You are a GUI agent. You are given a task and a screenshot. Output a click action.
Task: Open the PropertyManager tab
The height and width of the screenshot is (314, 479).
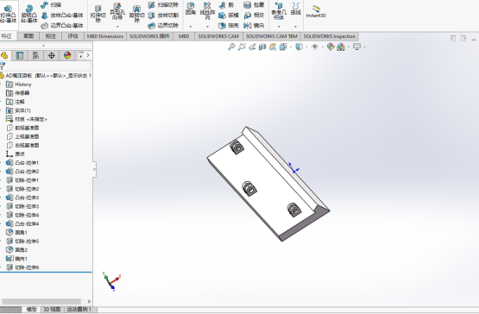click(x=20, y=55)
